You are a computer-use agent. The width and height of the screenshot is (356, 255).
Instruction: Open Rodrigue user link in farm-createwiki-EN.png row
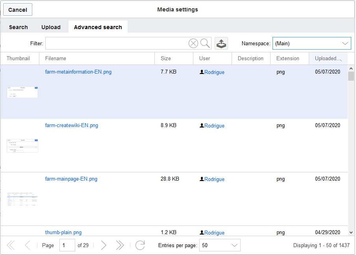pos(214,126)
